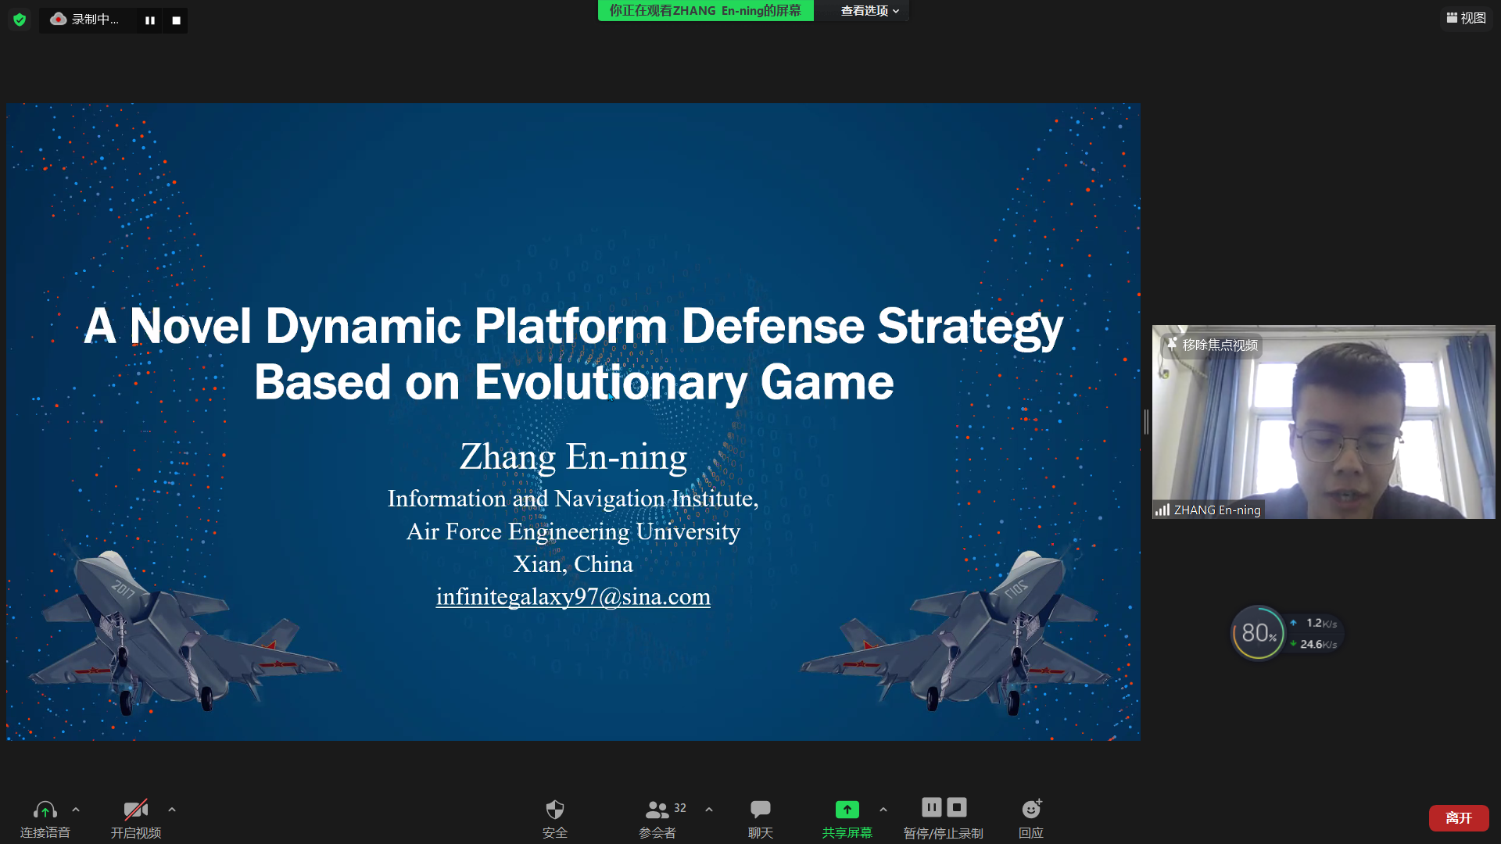Pause recording from the bottom toolbar

click(x=932, y=807)
